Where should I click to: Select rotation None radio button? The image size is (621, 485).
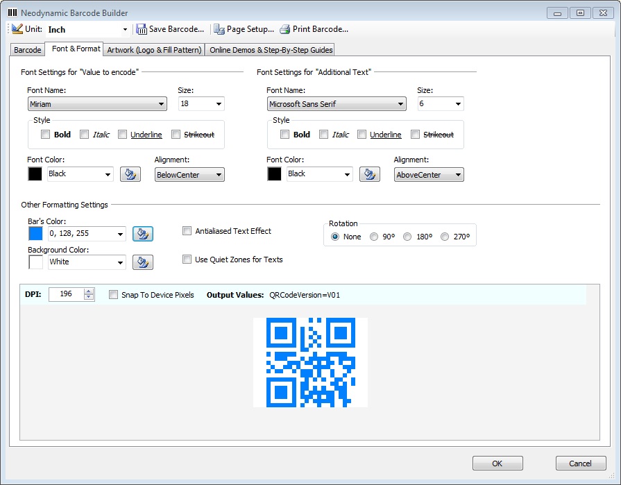point(335,237)
